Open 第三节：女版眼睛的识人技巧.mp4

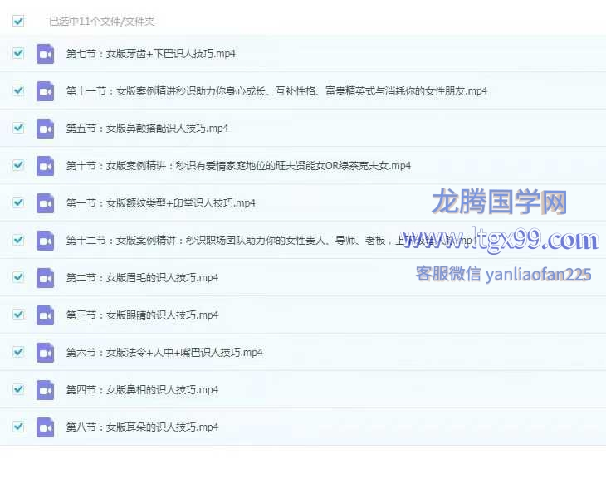point(142,315)
